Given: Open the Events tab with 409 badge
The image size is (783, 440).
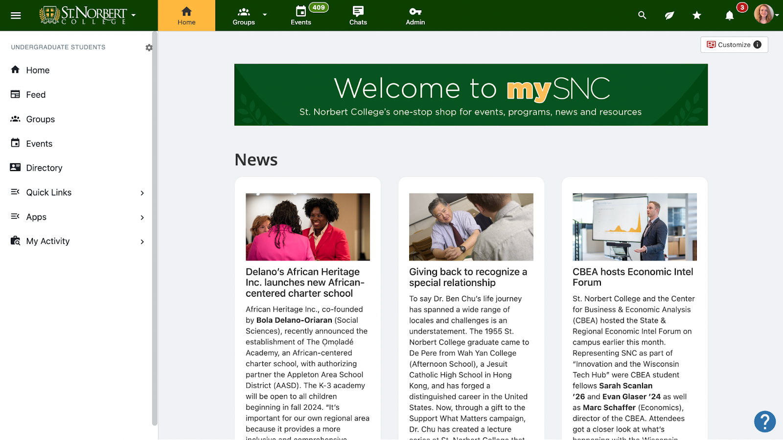Looking at the screenshot, I should 301,16.
